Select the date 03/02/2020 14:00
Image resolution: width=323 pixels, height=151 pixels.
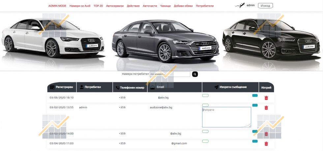(x=62, y=134)
